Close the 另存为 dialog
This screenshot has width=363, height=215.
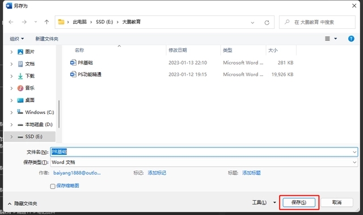pos(354,6)
